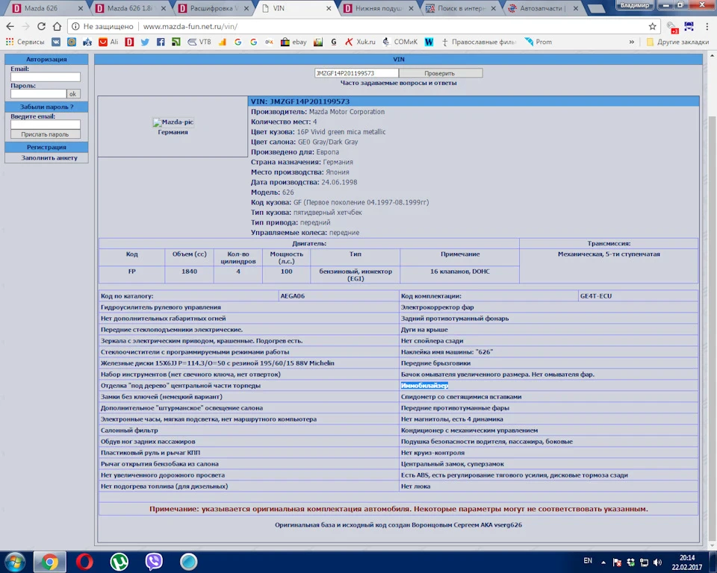Click the Владимир profile button

click(635, 5)
